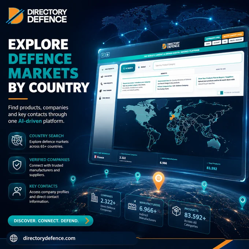Click the Verified Companies heading

coord(49,160)
